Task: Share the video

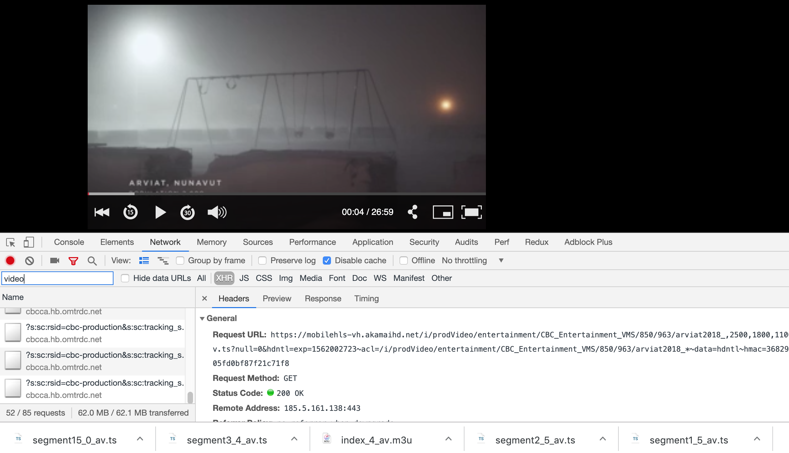Action: pos(413,212)
